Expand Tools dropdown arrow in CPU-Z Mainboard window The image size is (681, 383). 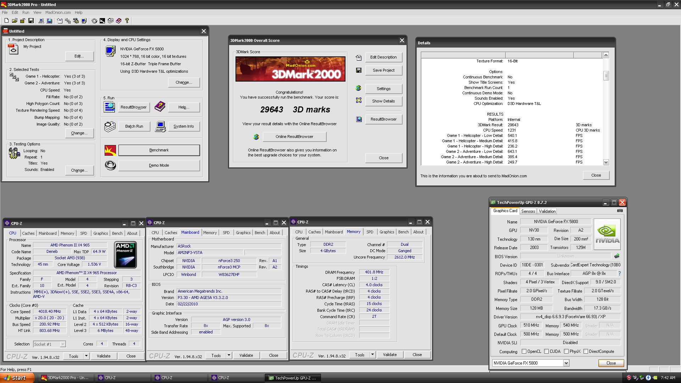click(x=229, y=355)
